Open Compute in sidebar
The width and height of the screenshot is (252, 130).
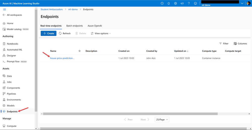10,126
